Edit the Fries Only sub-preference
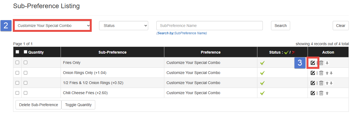Viewport: 351px width, 114px height. 313,63
